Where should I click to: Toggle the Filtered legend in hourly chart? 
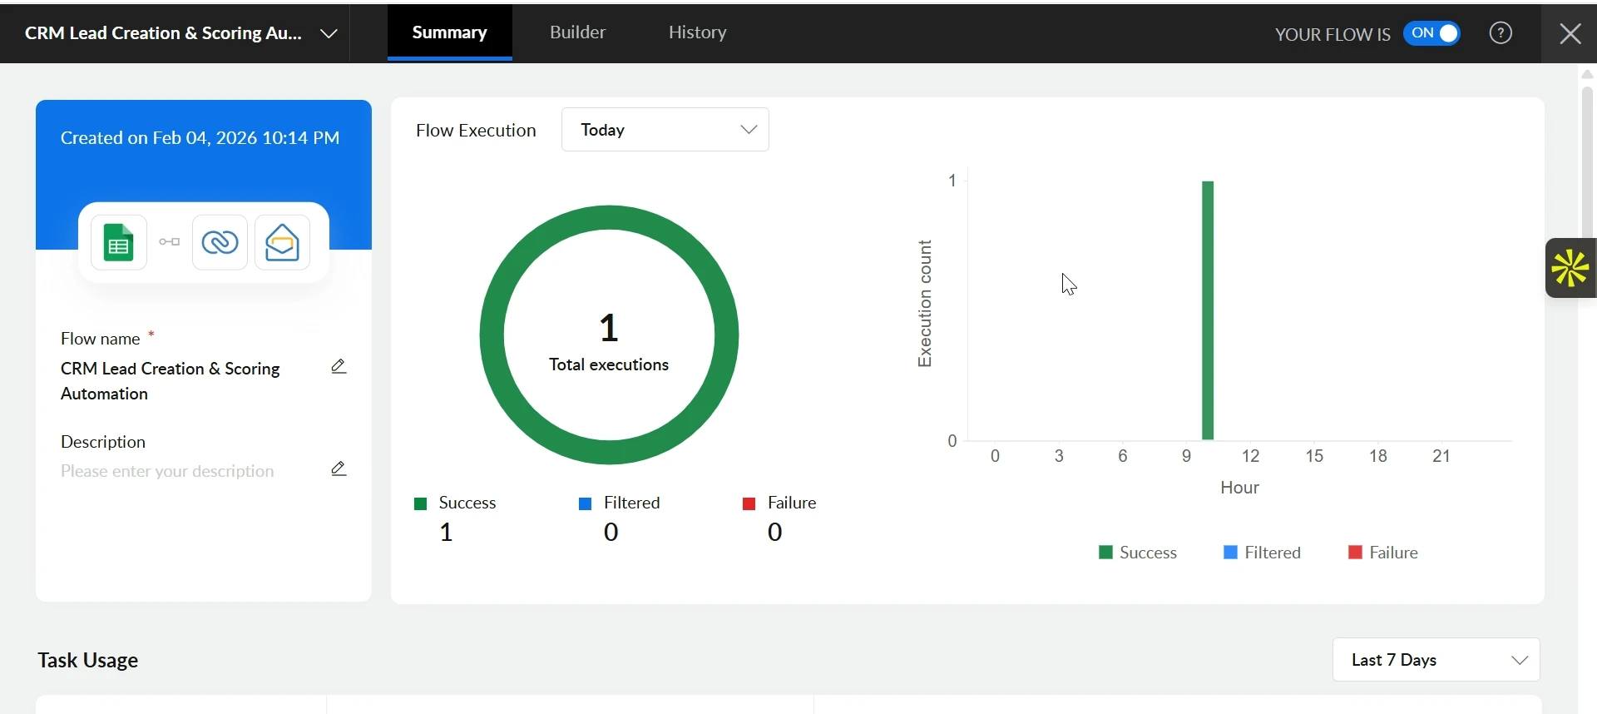[1262, 553]
